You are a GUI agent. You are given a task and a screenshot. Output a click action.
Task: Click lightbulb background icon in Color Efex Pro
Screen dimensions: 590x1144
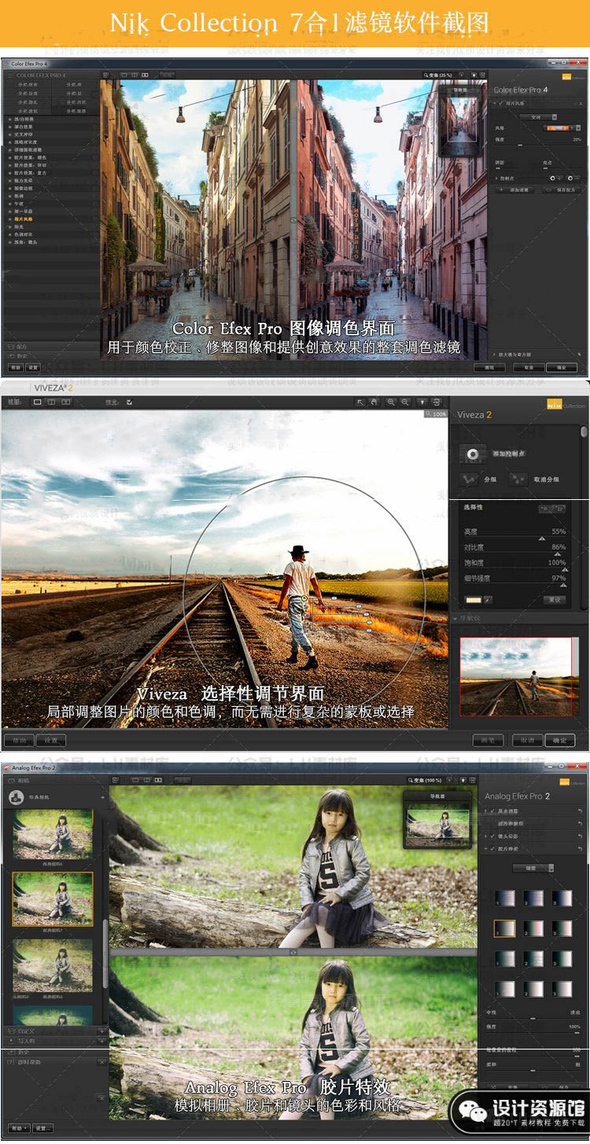pos(474,74)
